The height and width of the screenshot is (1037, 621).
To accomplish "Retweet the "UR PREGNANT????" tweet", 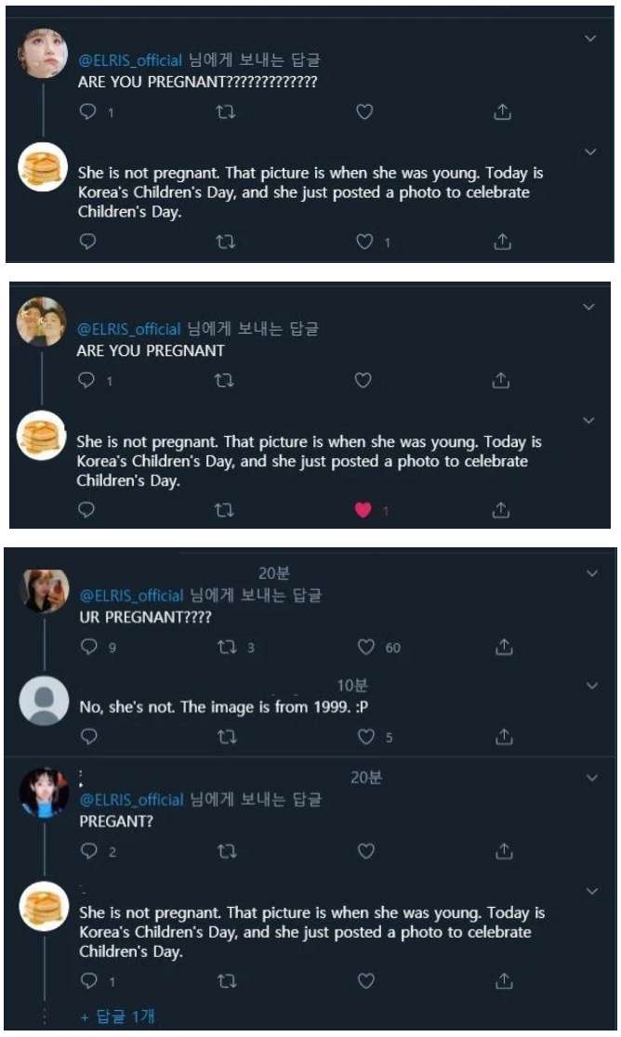I will pyautogui.click(x=226, y=647).
